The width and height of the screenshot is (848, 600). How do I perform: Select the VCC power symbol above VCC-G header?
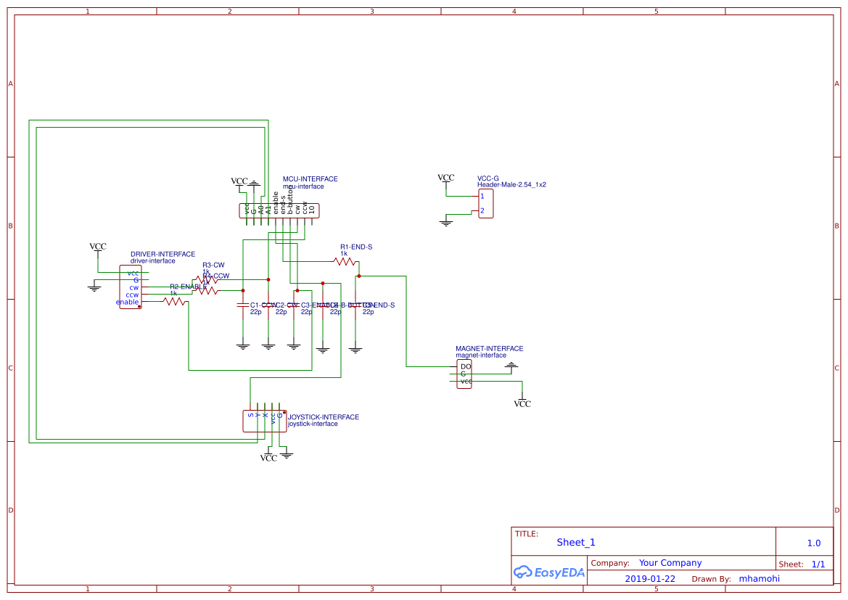point(446,178)
